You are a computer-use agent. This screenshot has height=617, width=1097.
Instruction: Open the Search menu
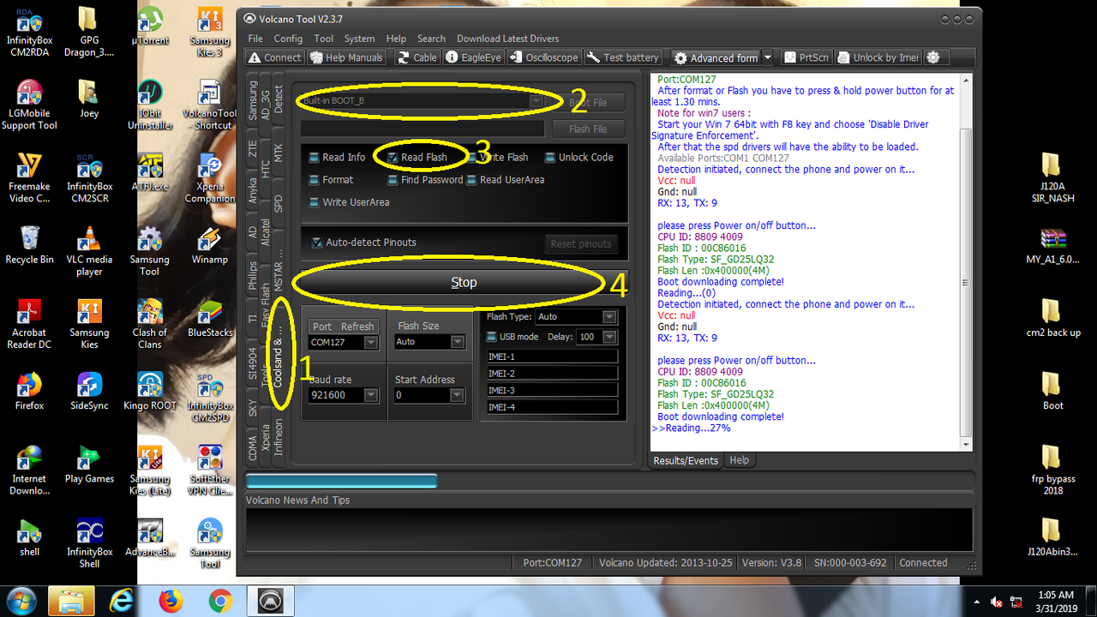pyautogui.click(x=431, y=39)
